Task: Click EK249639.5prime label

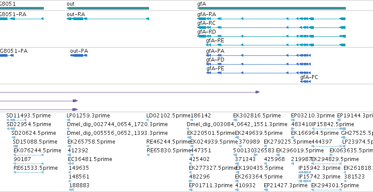Action: click(x=259, y=133)
